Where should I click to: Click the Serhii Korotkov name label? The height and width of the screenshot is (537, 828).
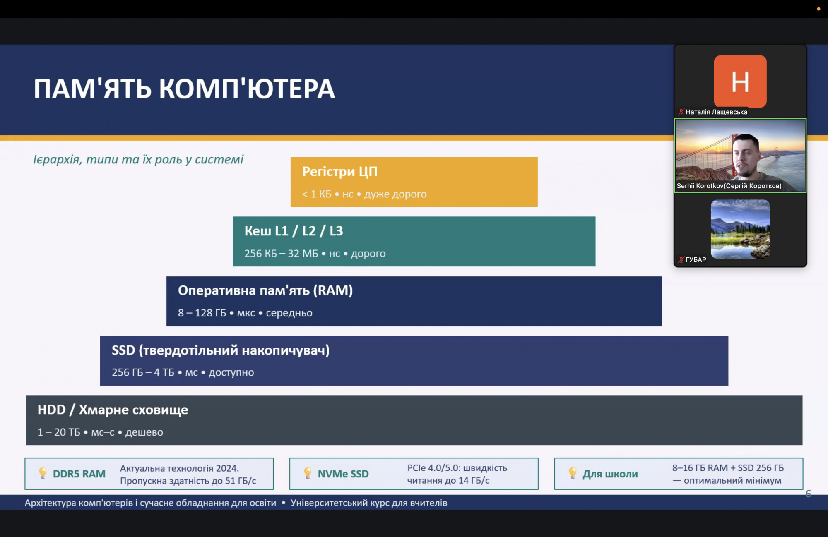point(729,186)
